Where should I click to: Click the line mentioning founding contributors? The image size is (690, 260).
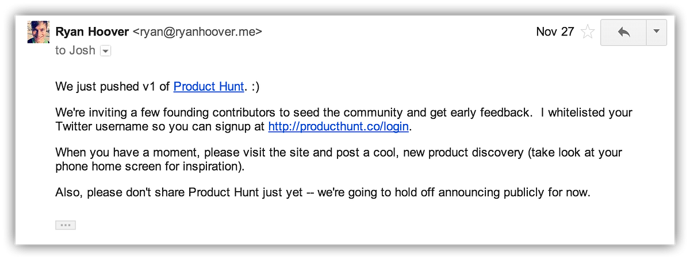click(344, 113)
